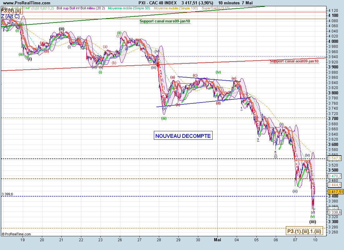Screen dimensions: 344x250
Task: Click the green 3 478,7 price tag
Action: (x=335, y=176)
